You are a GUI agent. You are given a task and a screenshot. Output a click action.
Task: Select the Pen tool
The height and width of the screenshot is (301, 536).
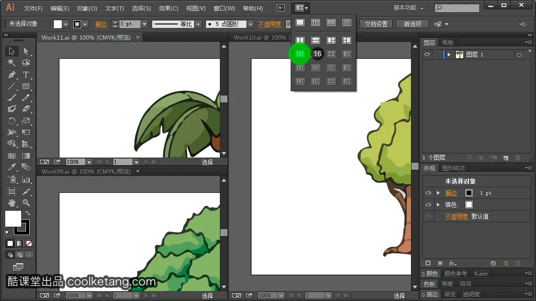[x=12, y=74]
